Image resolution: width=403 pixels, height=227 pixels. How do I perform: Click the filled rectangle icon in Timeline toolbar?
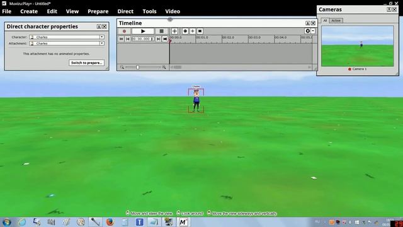point(200,31)
